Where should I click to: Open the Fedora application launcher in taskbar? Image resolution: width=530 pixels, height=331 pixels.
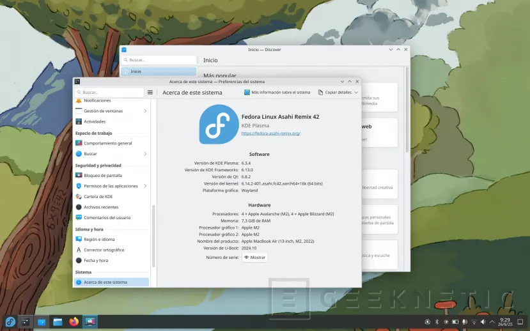tap(10, 321)
